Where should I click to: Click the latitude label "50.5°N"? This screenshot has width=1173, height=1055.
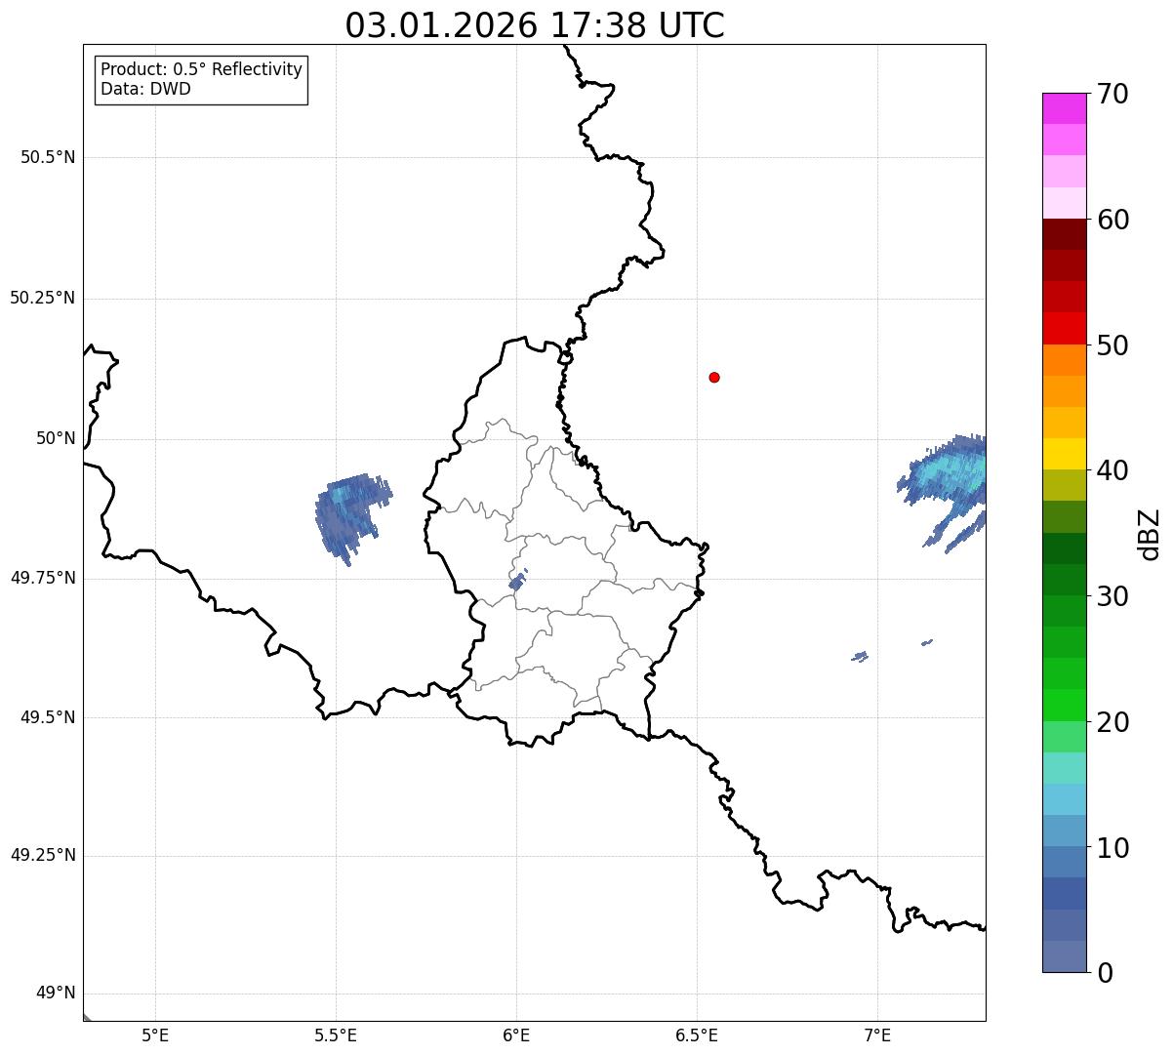point(48,158)
